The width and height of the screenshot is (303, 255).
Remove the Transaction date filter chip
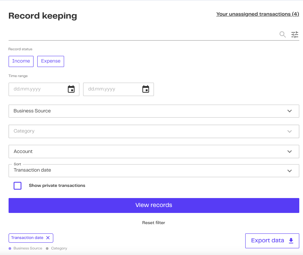pos(48,238)
